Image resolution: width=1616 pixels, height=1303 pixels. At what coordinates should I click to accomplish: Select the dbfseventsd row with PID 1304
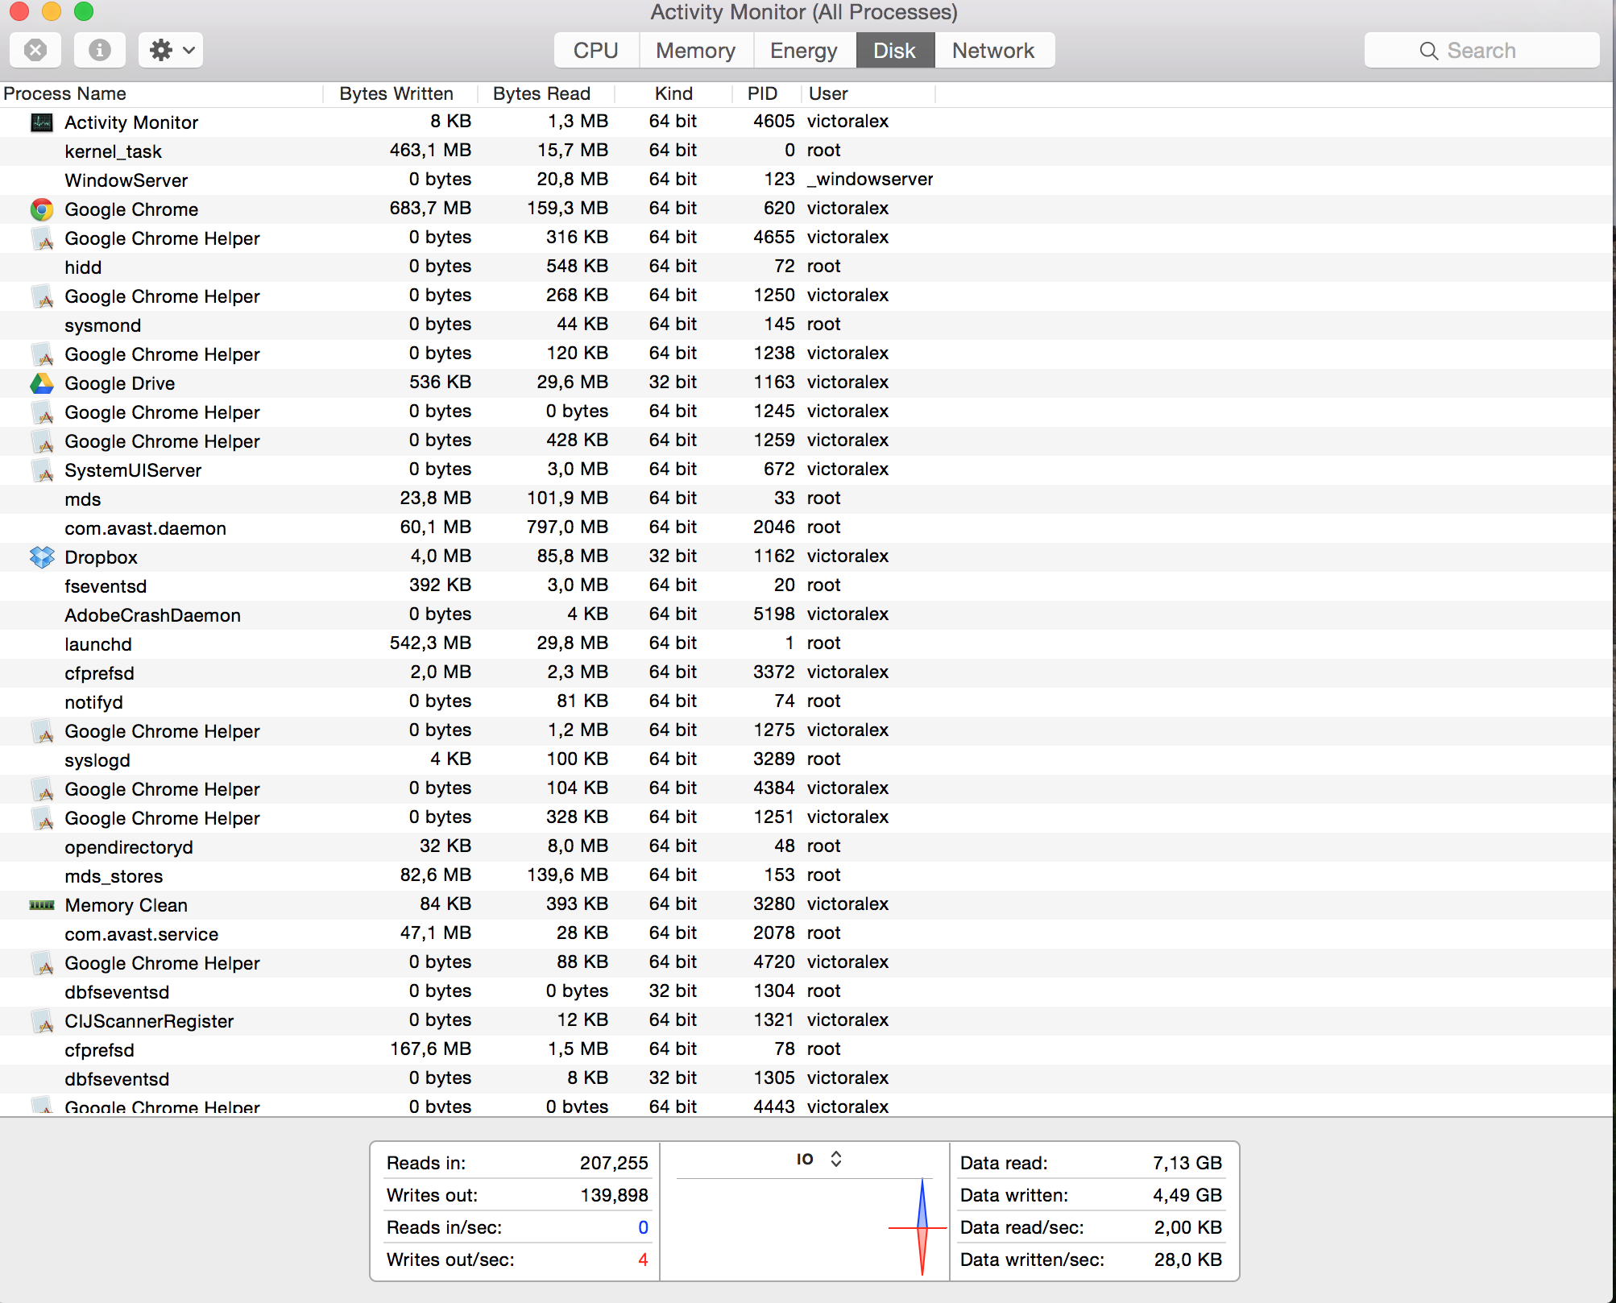(x=807, y=992)
